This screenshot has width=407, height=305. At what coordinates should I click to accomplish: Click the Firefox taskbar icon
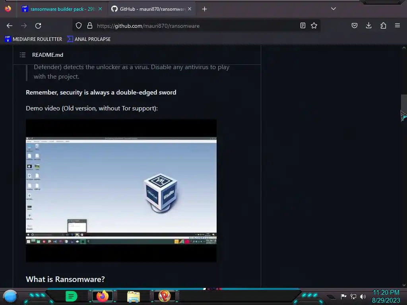pos(102,296)
